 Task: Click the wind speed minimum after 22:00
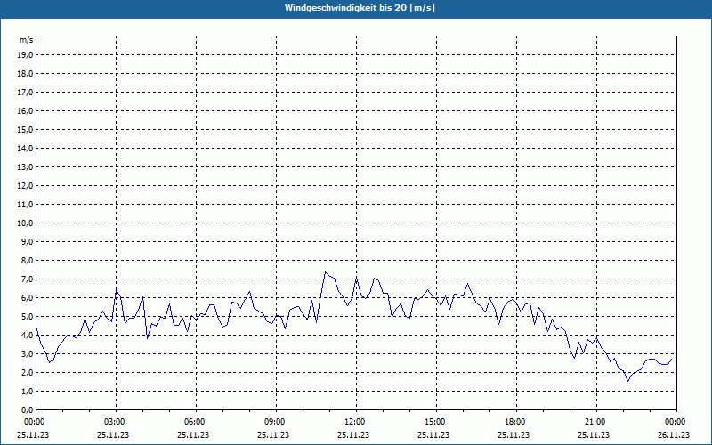point(628,381)
